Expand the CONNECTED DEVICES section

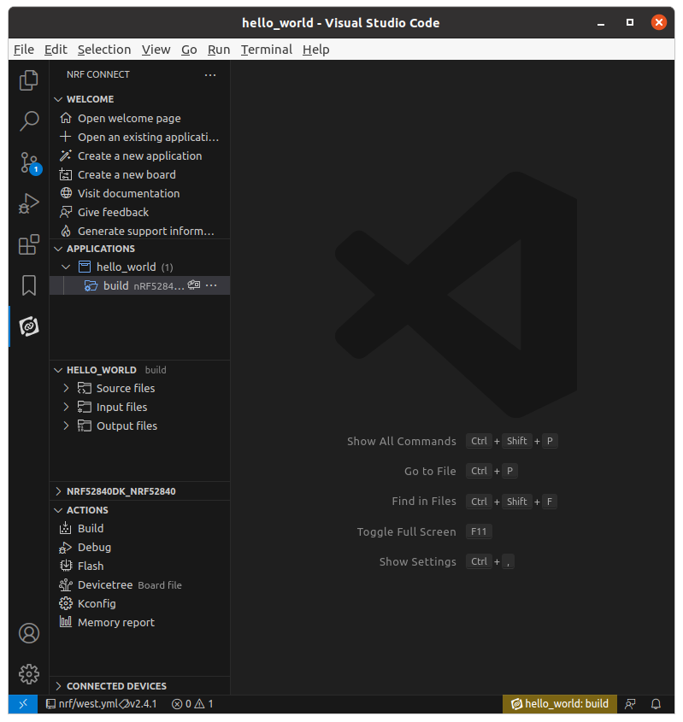tap(58, 686)
